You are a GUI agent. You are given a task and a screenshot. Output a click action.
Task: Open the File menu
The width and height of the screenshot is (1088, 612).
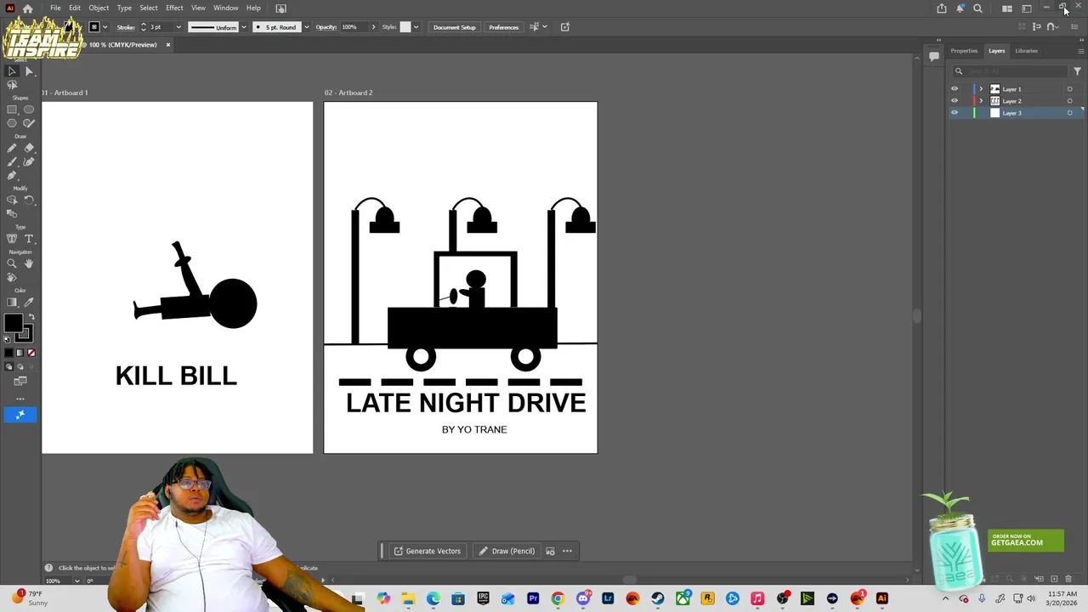point(55,8)
